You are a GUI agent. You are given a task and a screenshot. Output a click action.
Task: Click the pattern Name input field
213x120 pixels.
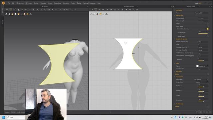201,13
